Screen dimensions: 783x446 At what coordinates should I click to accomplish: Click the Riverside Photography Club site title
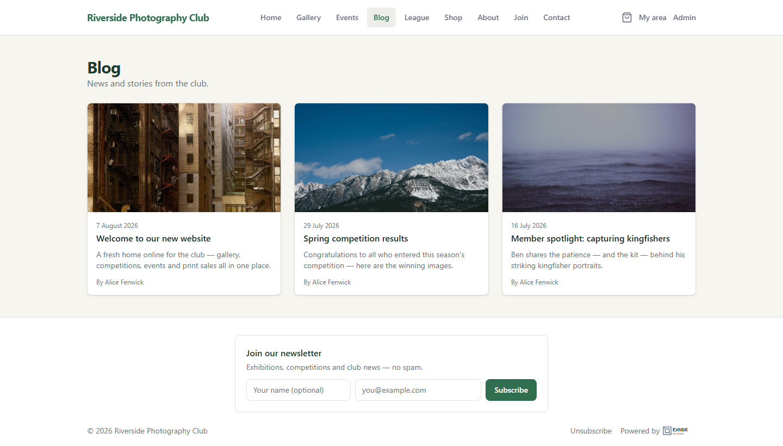point(148,17)
